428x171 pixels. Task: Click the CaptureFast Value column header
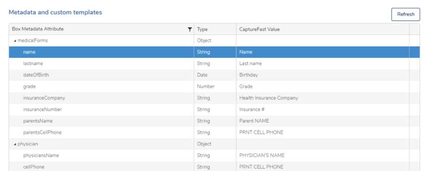(323, 29)
